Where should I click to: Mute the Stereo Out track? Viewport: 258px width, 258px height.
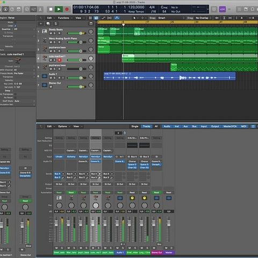[x=51, y=87]
